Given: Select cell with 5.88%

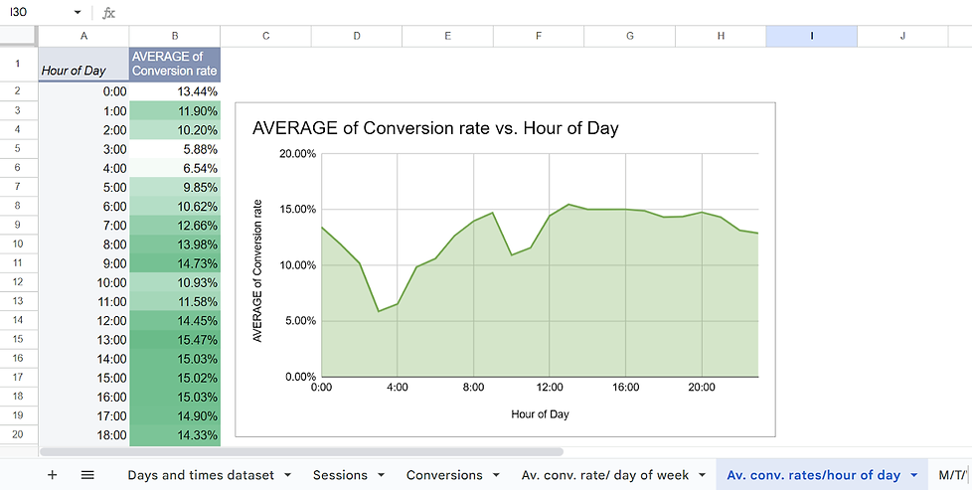Looking at the screenshot, I should (x=175, y=149).
